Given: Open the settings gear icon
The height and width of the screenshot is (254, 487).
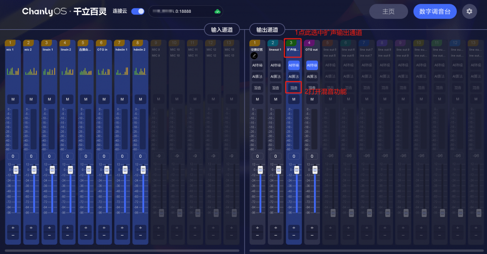Looking at the screenshot, I should point(469,11).
